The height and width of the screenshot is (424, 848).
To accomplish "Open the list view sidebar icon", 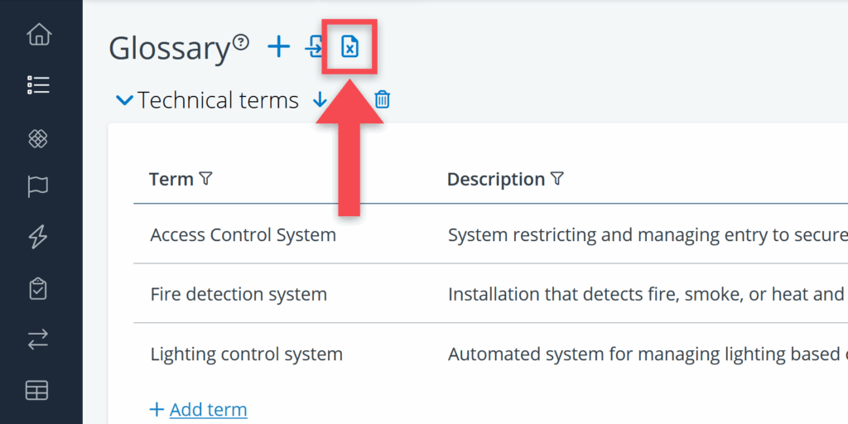I will pos(38,85).
